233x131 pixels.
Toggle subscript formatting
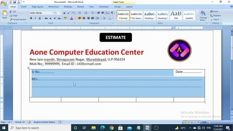[51, 18]
